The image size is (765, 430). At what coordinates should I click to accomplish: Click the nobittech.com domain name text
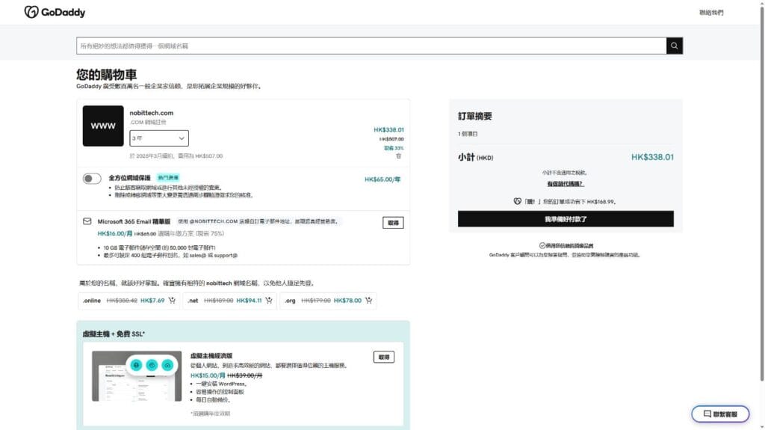click(x=151, y=113)
